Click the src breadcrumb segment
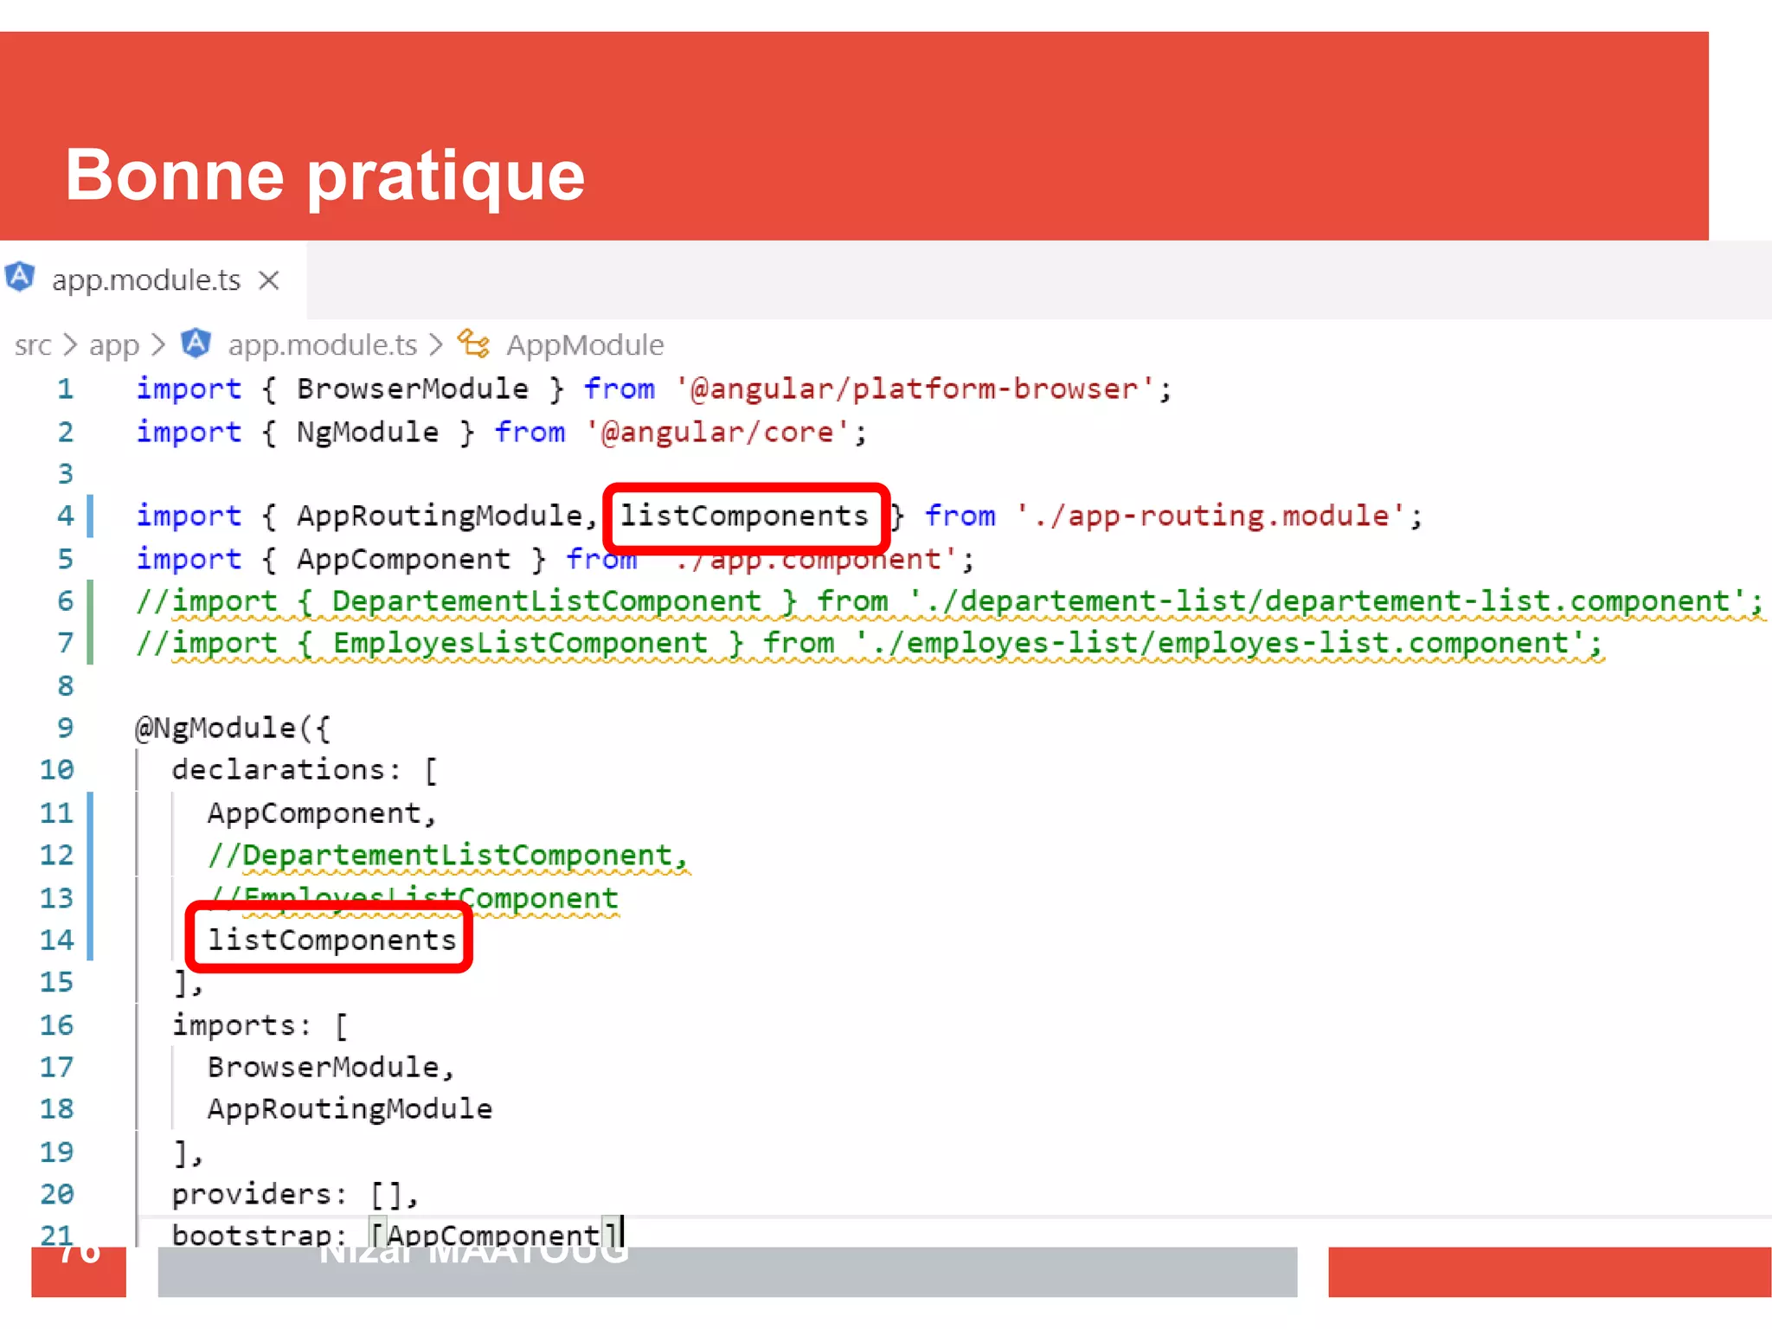 pyautogui.click(x=33, y=345)
